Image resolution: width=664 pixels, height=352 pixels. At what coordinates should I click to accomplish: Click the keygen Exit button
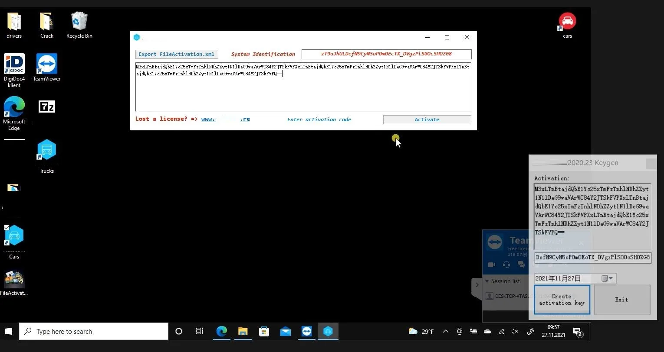[x=622, y=300]
